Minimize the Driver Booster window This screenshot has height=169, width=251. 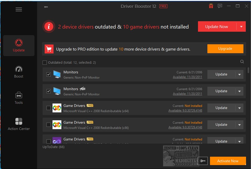click(229, 6)
